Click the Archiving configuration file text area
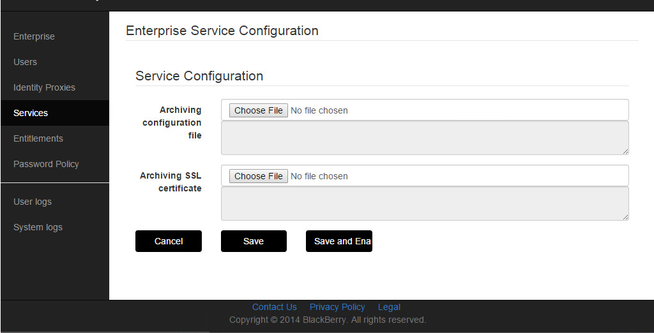654x333 pixels. [424, 138]
